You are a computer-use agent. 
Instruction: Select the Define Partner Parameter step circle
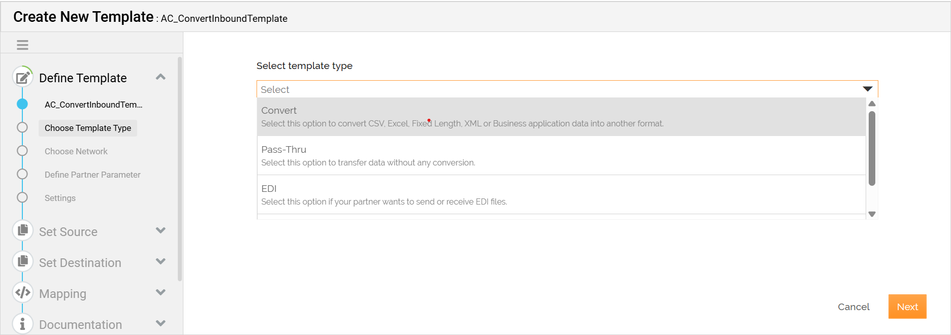[22, 174]
